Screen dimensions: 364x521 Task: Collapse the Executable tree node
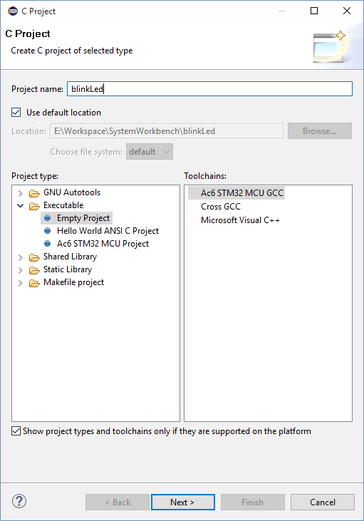tap(20, 206)
